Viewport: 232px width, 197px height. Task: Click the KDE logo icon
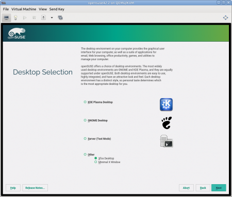[x=166, y=104]
